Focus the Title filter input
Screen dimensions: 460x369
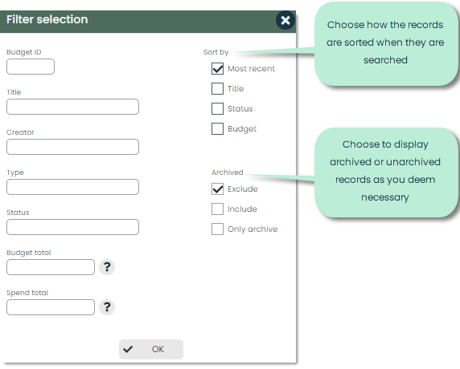[x=72, y=107]
